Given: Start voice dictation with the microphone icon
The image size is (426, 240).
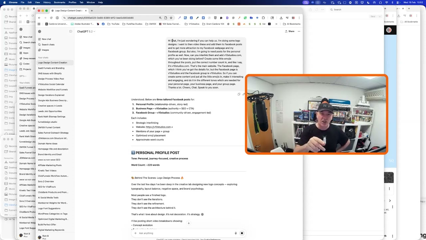Looking at the screenshot, I should (236, 233).
